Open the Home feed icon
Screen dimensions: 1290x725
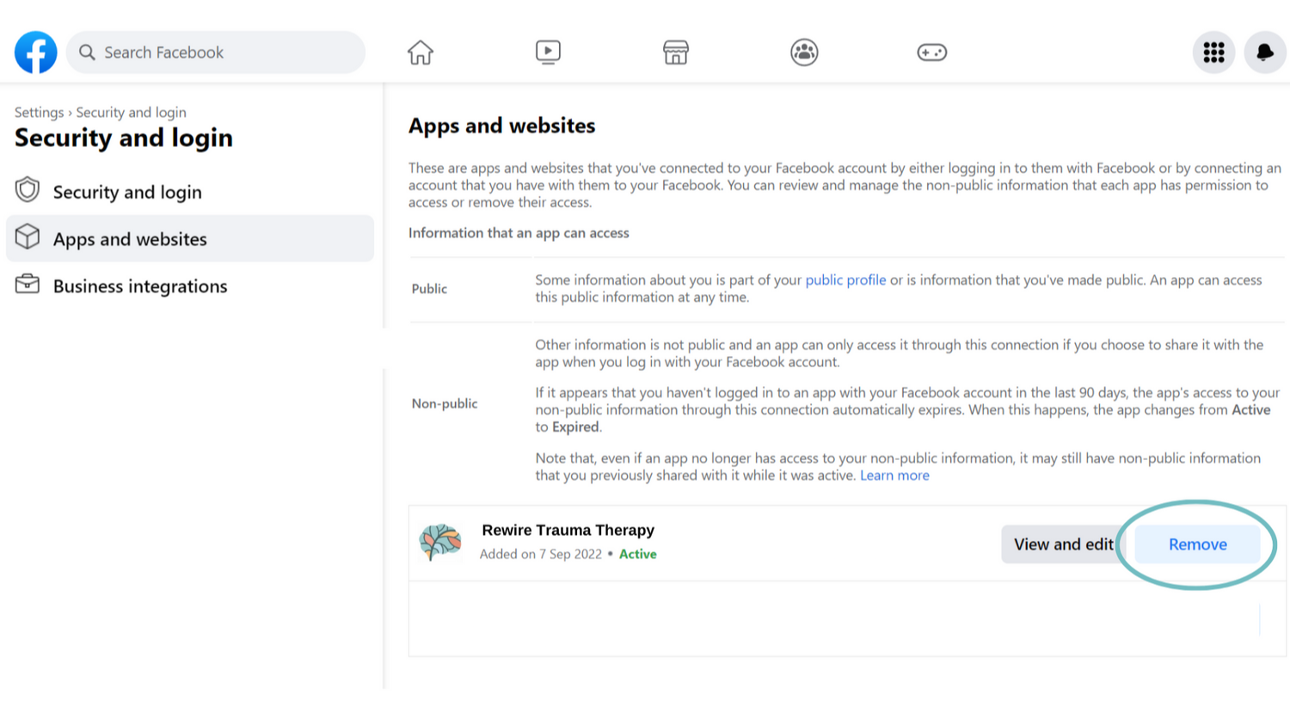421,52
